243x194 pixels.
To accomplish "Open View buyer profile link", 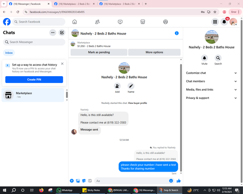I will point(138,103).
